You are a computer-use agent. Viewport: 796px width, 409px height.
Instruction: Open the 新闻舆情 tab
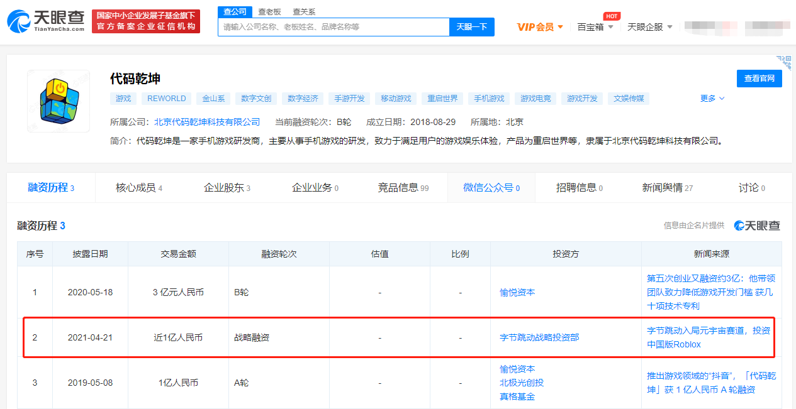tap(667, 188)
